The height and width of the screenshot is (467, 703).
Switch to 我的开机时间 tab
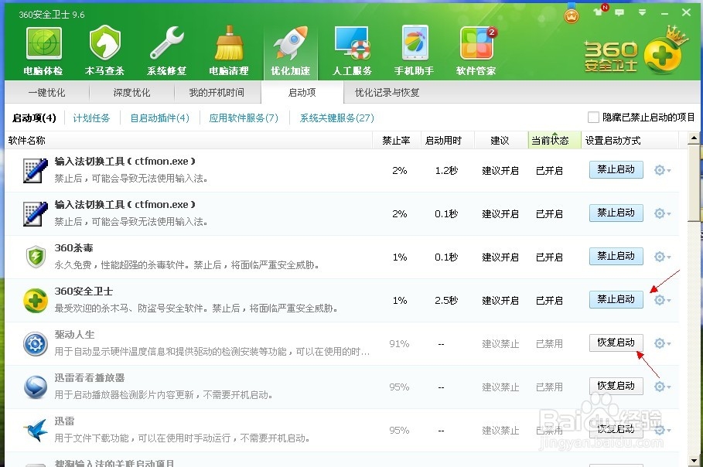217,93
